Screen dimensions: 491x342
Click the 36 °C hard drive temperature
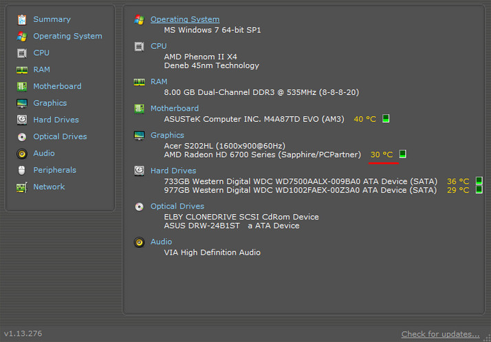458,182
